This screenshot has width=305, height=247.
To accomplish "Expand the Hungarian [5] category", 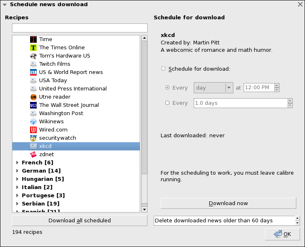I will pos(17,179).
